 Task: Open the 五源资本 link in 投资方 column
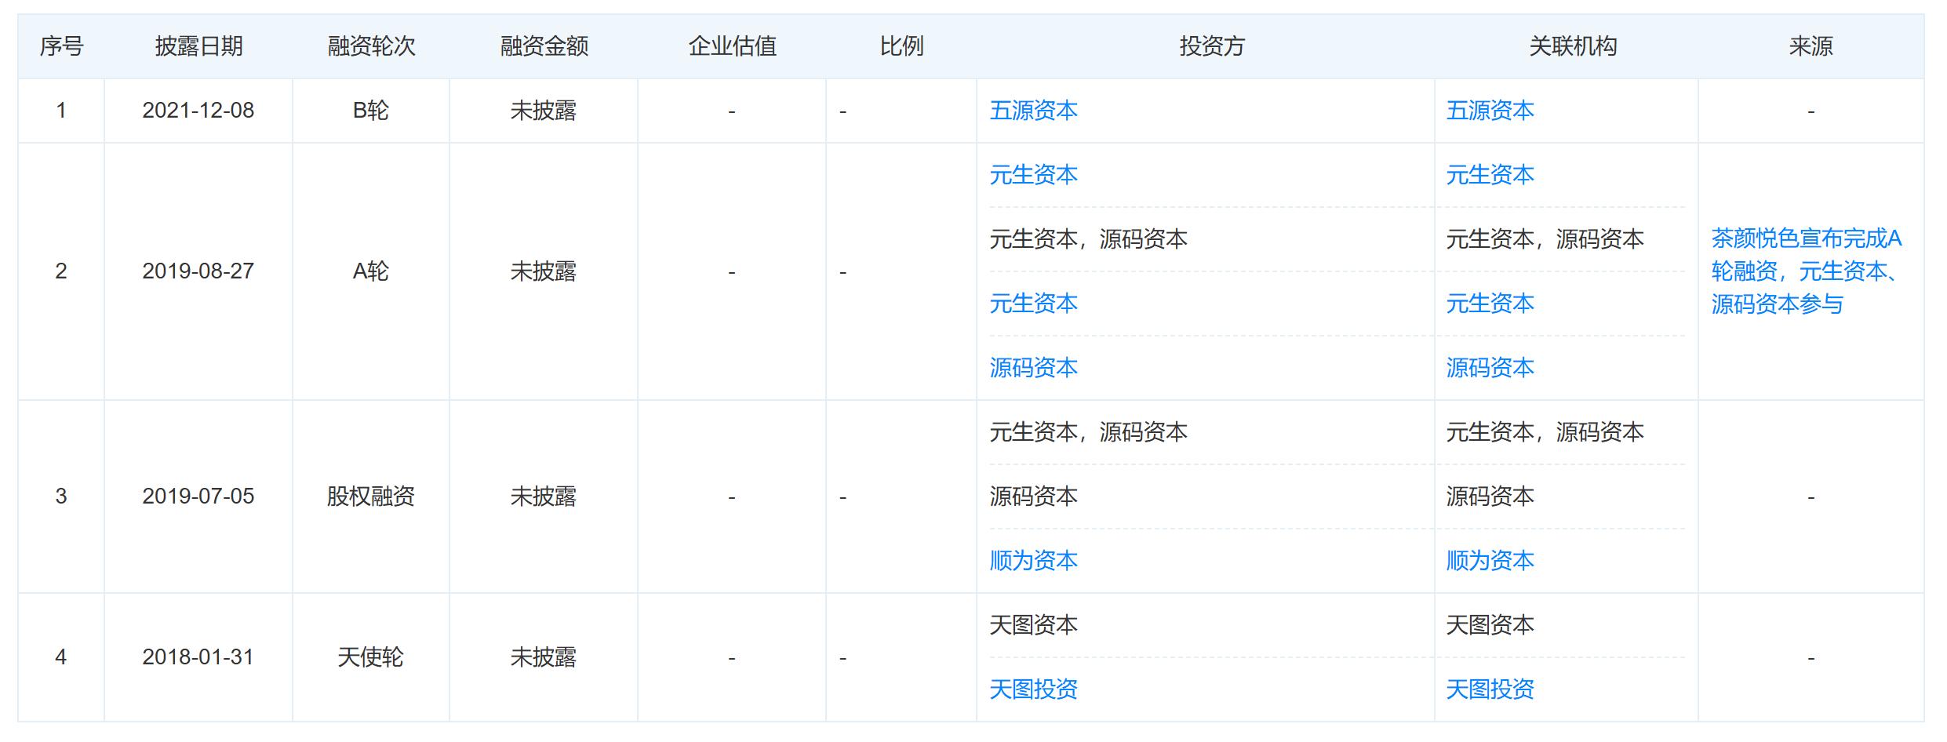click(x=1033, y=111)
